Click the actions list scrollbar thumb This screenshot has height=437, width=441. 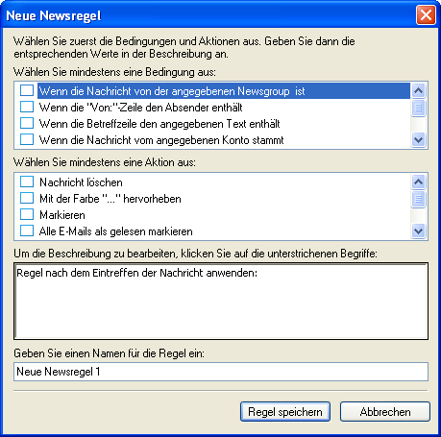pos(418,199)
